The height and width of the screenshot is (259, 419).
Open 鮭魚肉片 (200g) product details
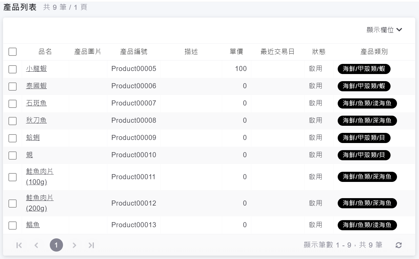40,203
